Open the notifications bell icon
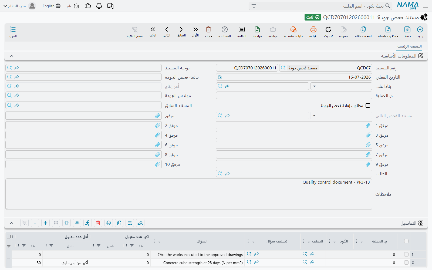This screenshot has width=432, height=270. tap(99, 6)
